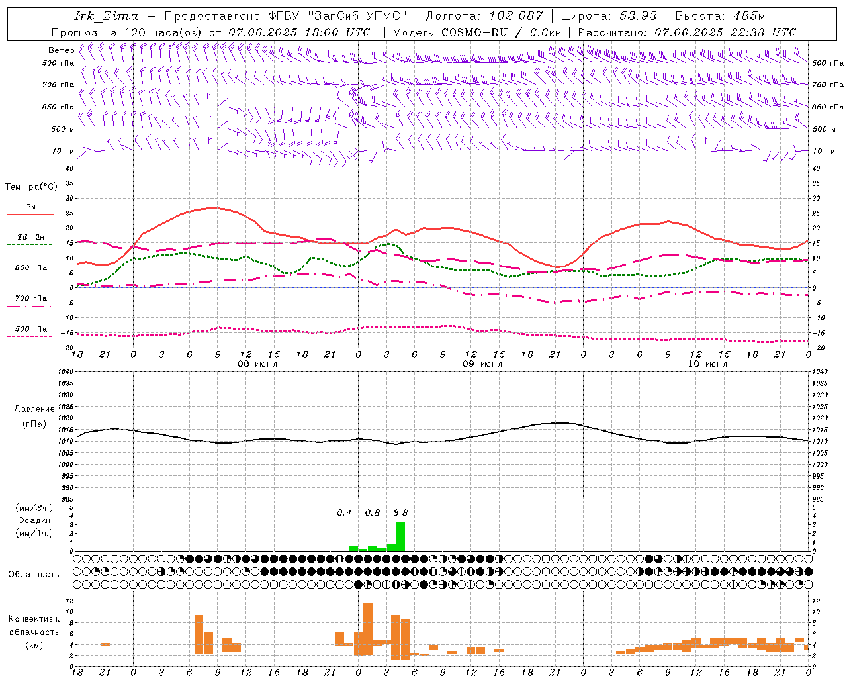Click the '08 июня' date label

(x=257, y=363)
